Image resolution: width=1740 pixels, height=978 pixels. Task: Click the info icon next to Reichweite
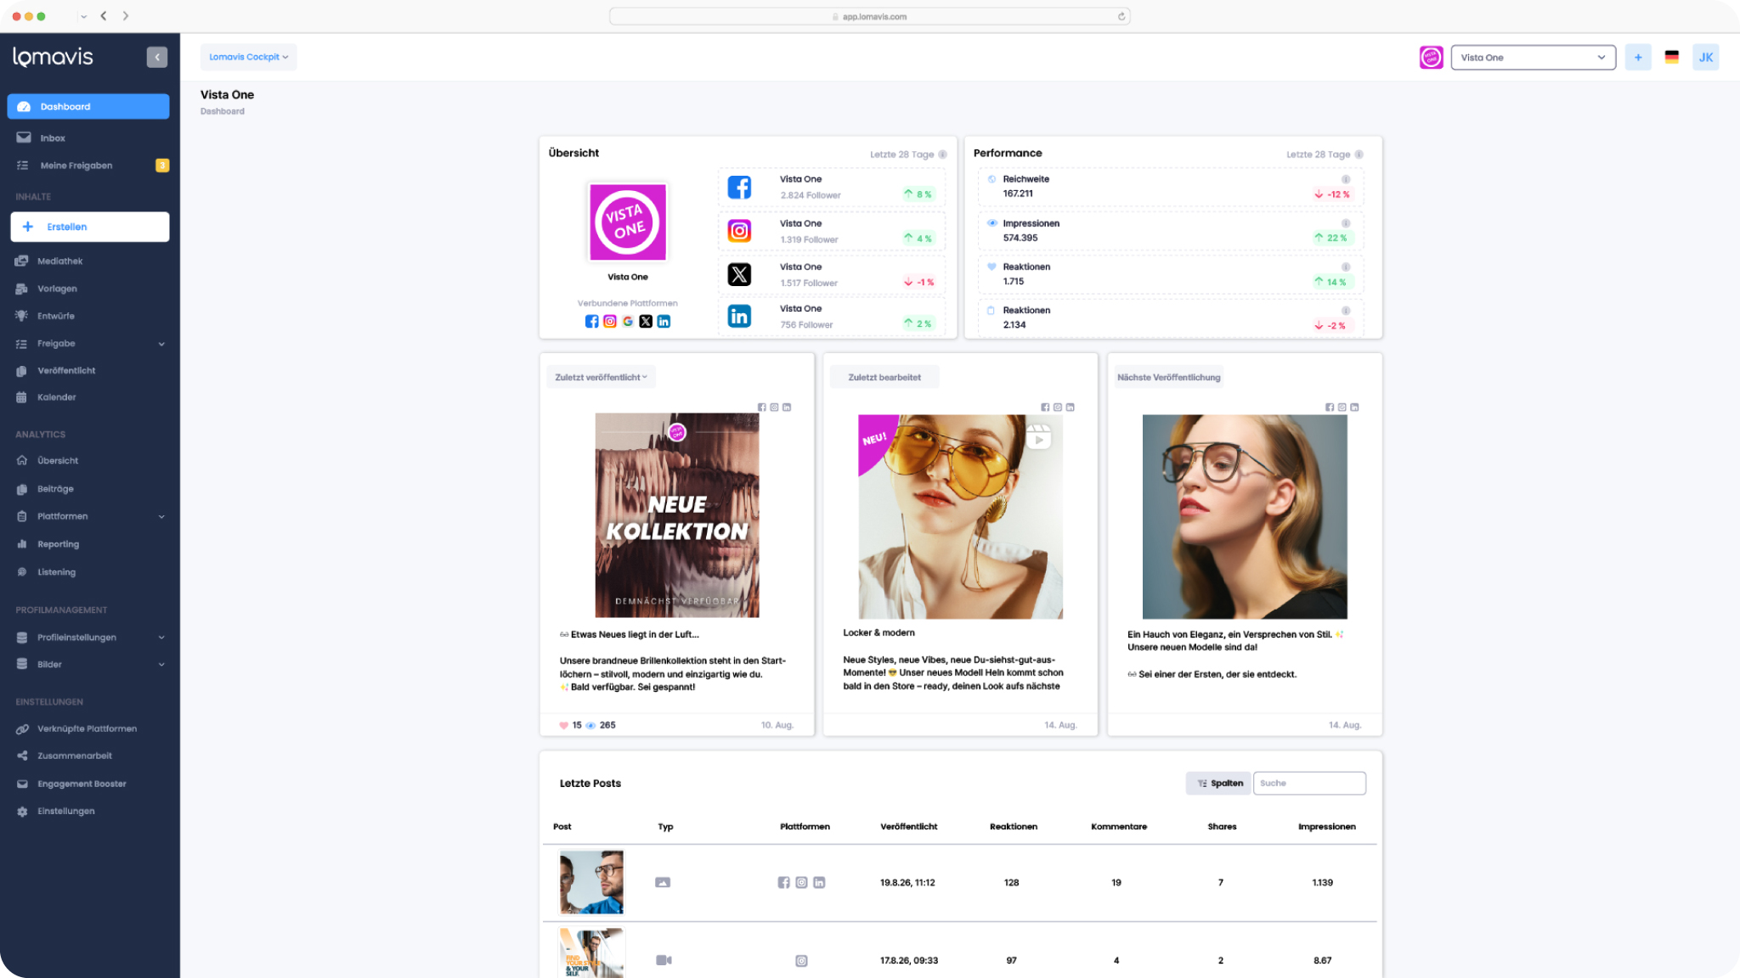[1345, 179]
